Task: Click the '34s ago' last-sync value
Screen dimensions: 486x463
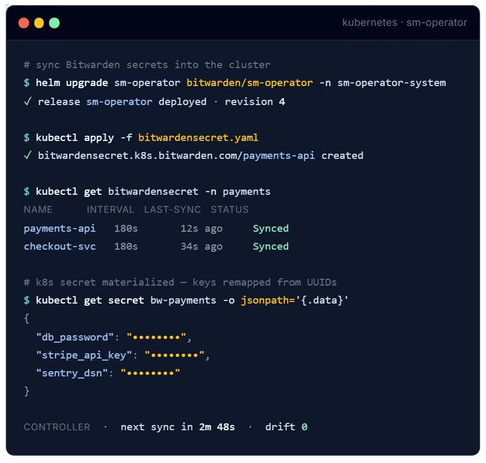Action: (201, 247)
